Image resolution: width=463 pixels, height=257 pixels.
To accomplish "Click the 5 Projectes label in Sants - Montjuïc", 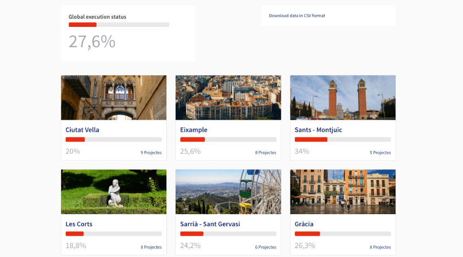I will (x=380, y=153).
